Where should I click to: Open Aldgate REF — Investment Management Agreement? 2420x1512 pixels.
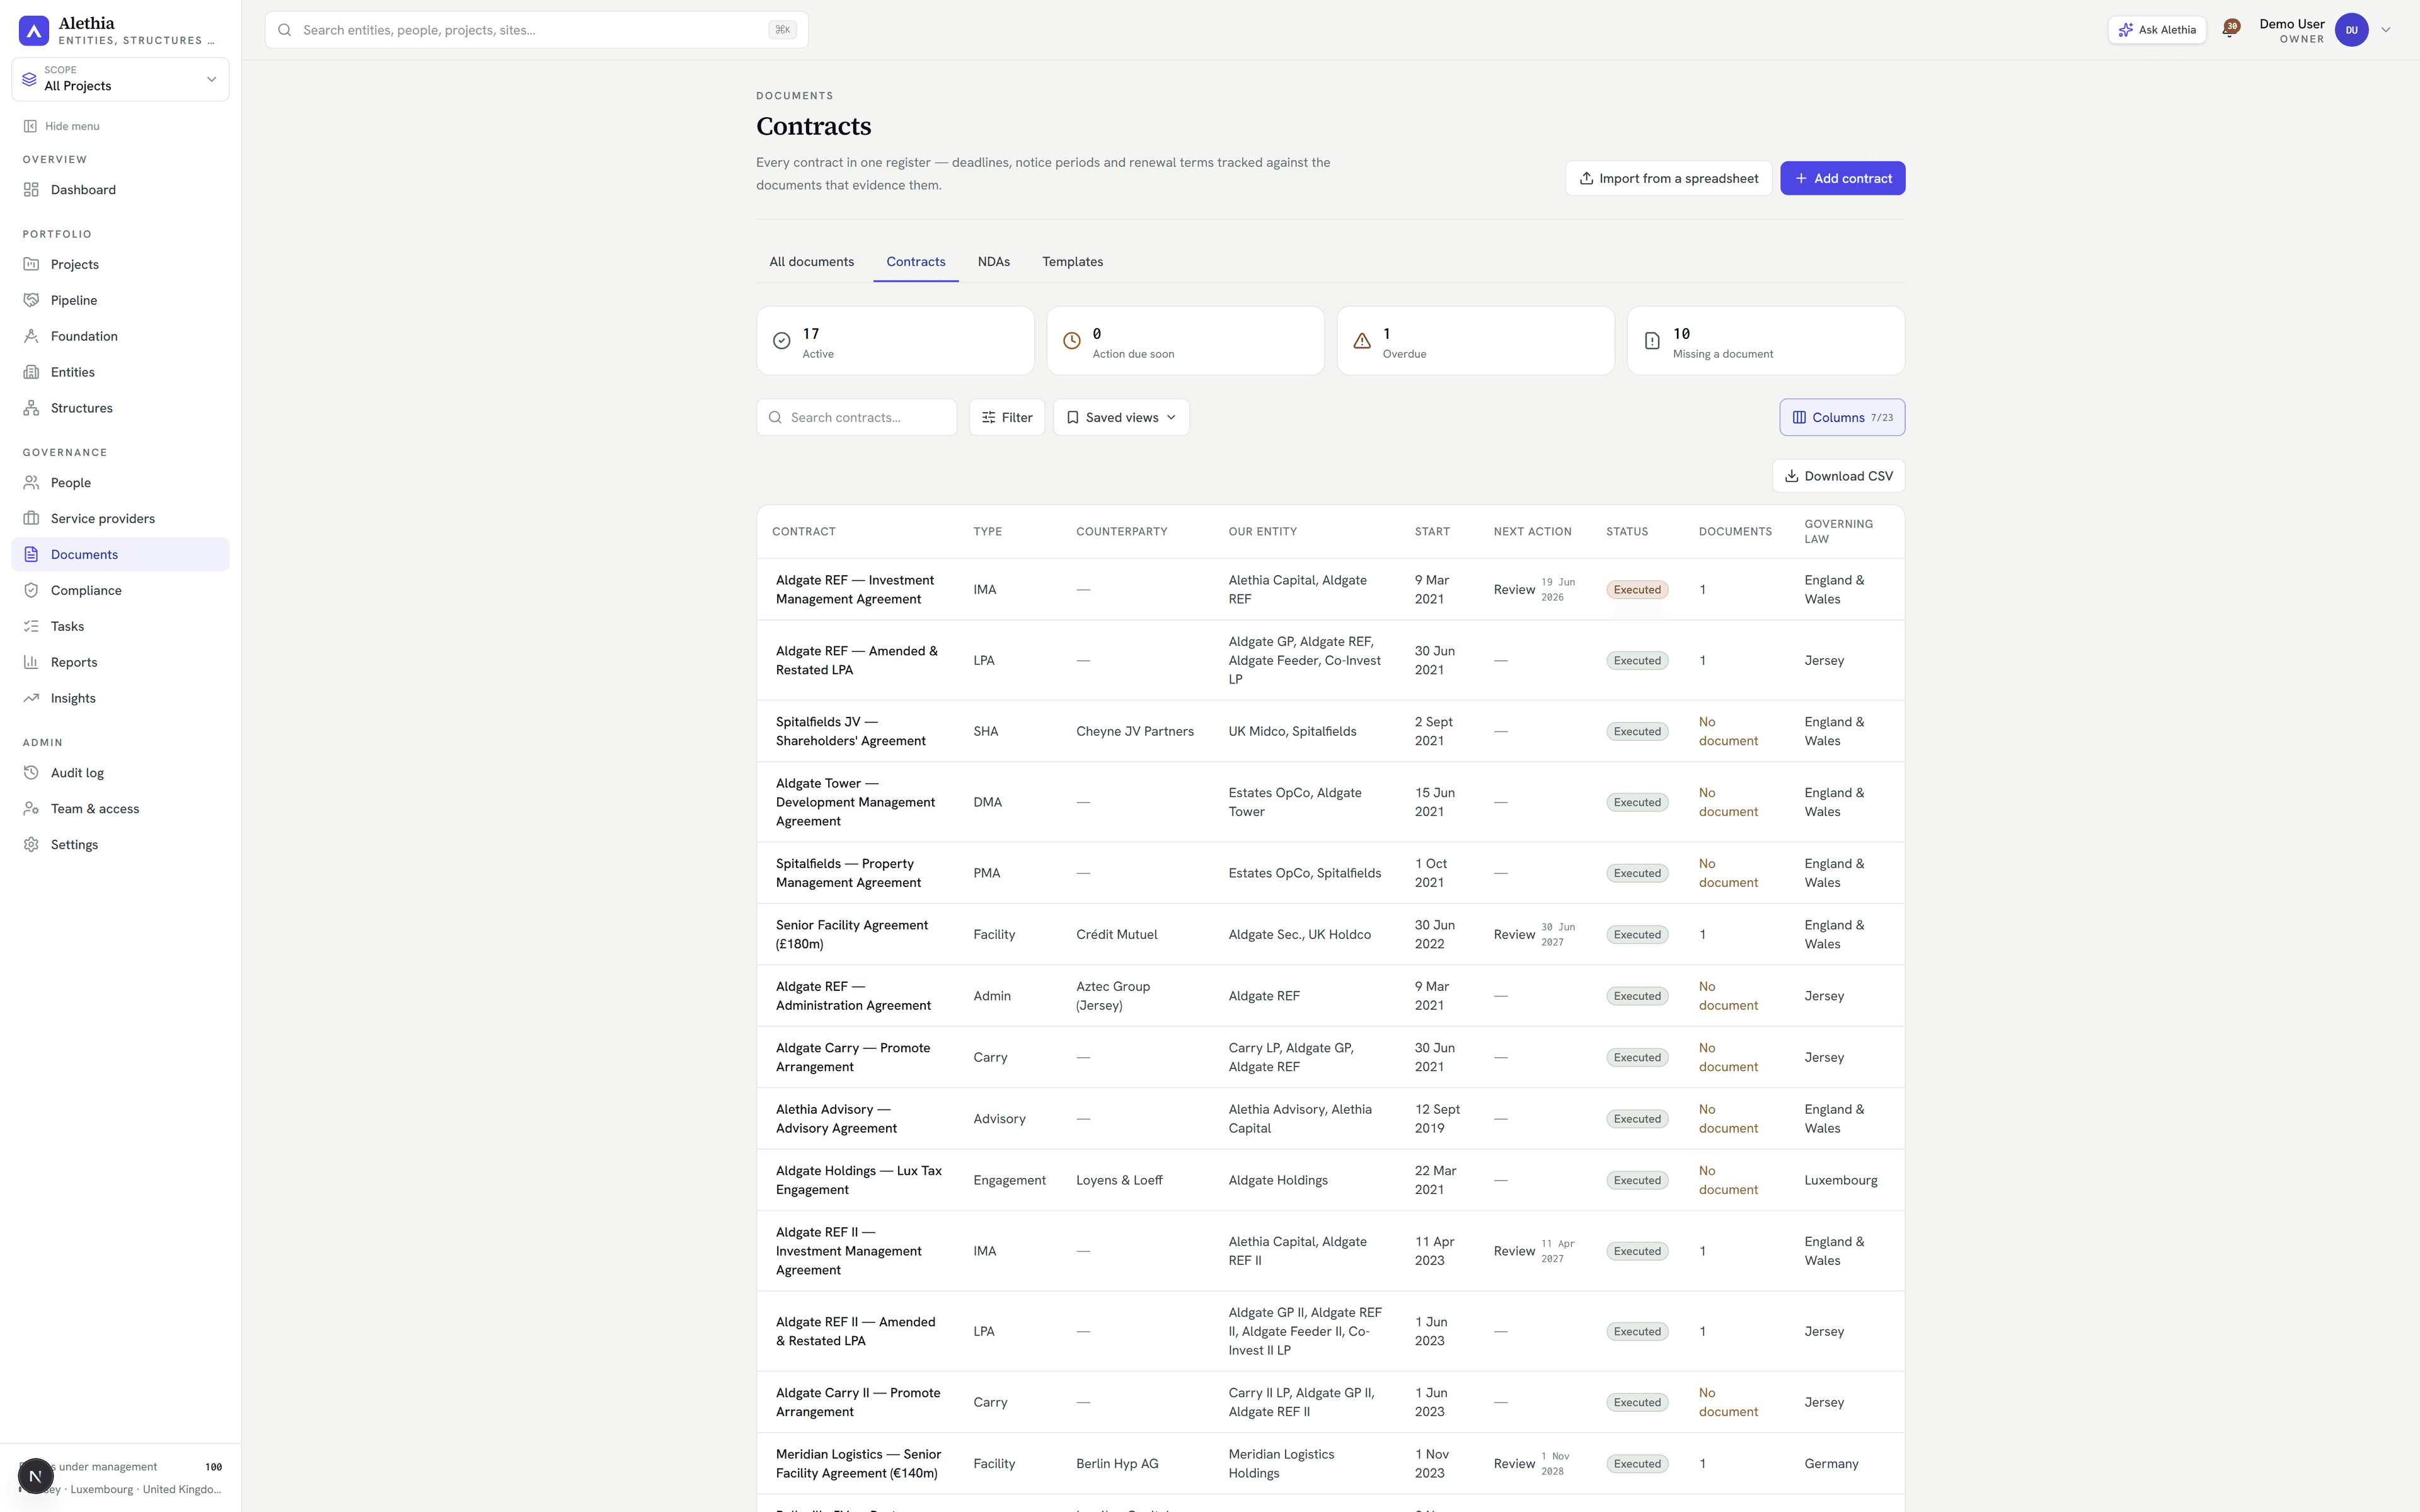855,590
